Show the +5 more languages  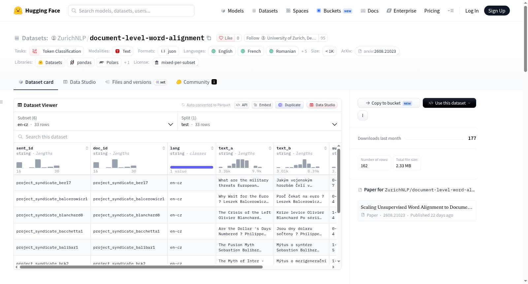tap(304, 51)
